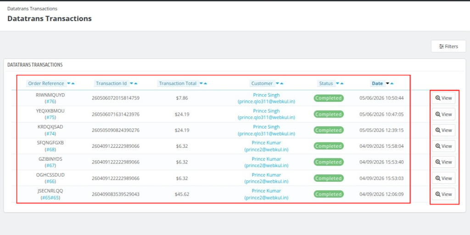Sort Order Reference column descending arrow
This screenshot has width=470, height=235.
tap(69, 84)
